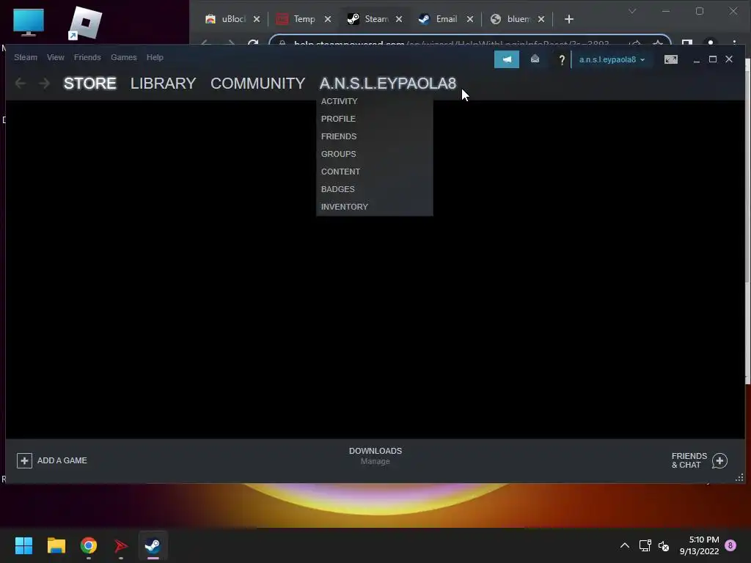Open Chrome profile avatar icon
Screen dimensions: 751x563
pos(711,43)
